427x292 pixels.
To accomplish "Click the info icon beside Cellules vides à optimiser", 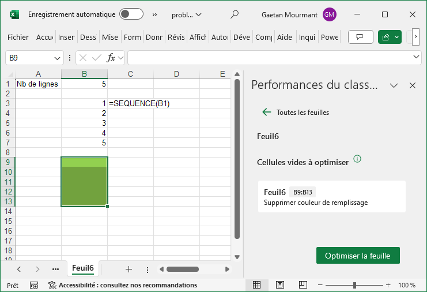I will pos(357,159).
